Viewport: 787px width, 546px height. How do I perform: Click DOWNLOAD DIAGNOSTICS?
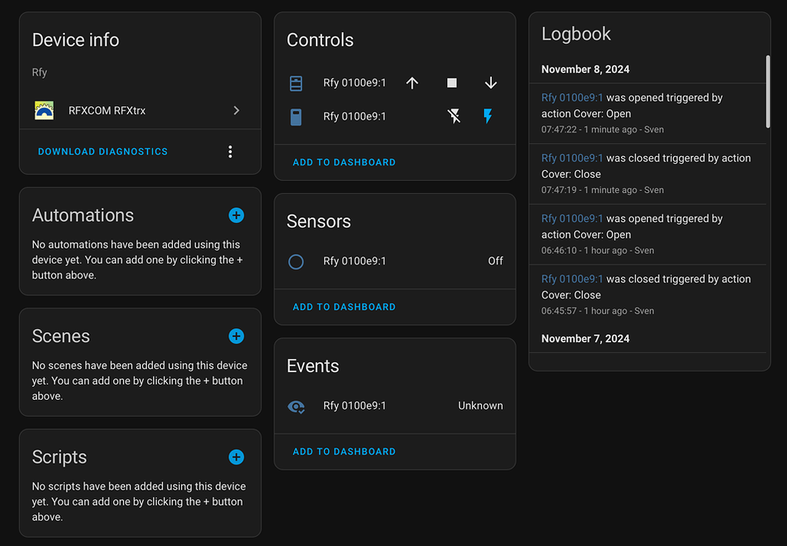102,151
